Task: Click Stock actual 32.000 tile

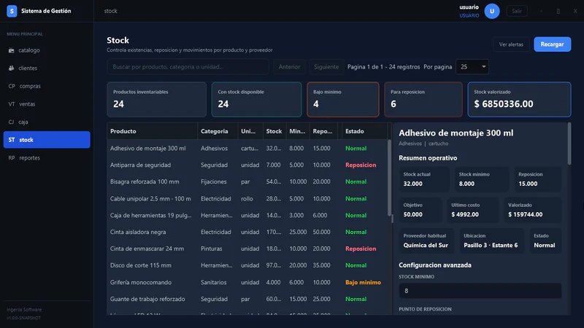Action: 424,179
